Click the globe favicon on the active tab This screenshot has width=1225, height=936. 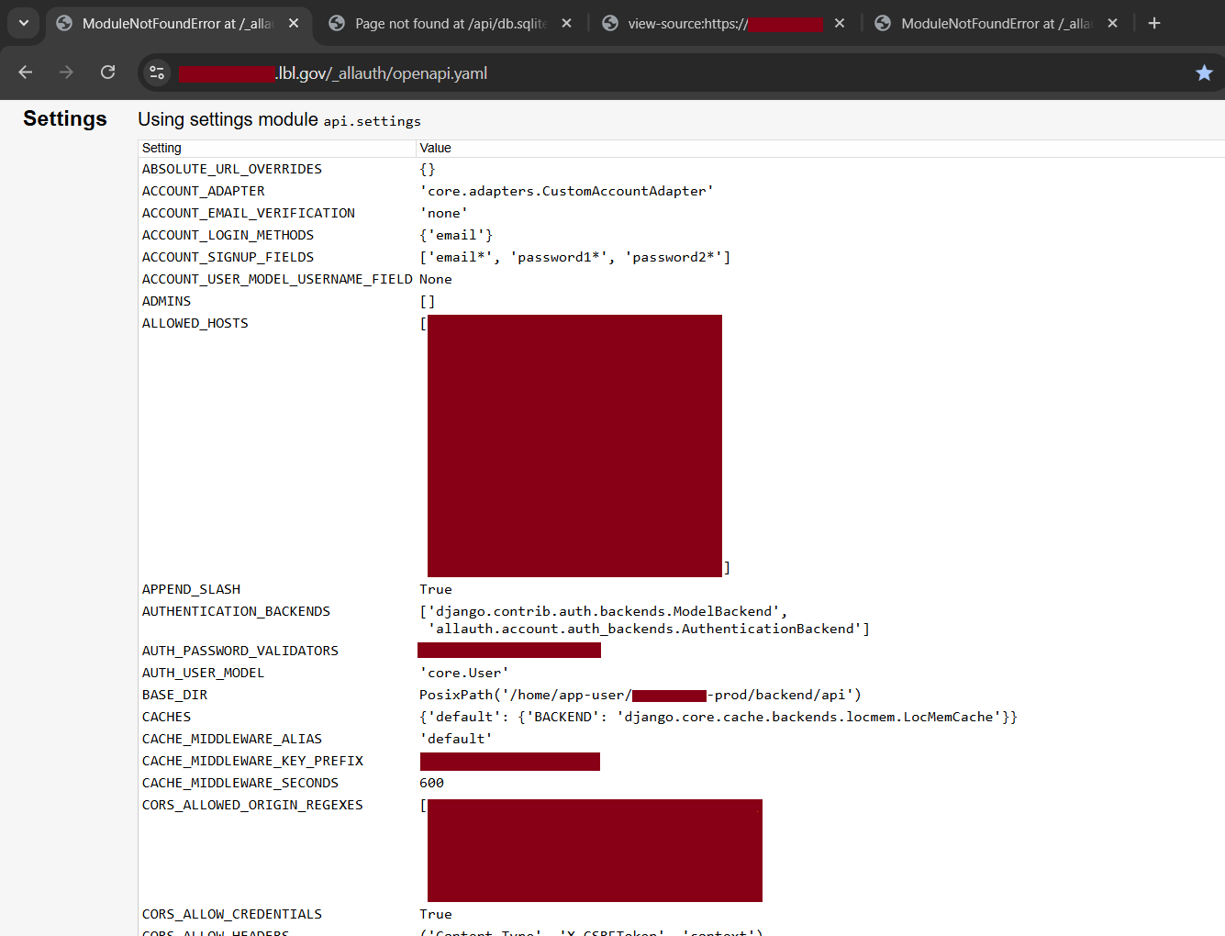[64, 24]
